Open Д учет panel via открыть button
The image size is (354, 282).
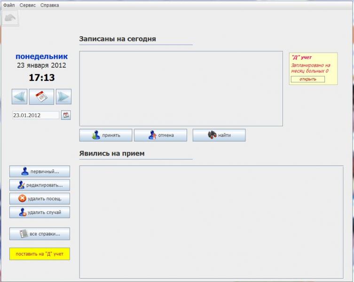tap(308, 79)
